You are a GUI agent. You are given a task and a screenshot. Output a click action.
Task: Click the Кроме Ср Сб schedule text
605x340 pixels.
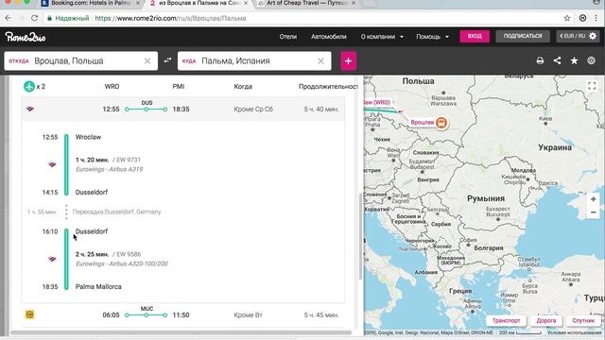(253, 110)
